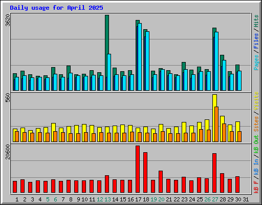Select the green hits bar for day 8
This screenshot has width=262, height=205.
pyautogui.click(x=69, y=78)
